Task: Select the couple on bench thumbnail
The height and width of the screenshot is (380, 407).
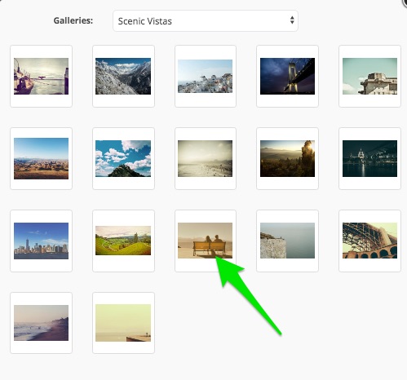Action: click(x=206, y=241)
